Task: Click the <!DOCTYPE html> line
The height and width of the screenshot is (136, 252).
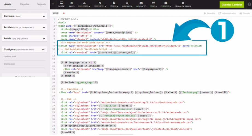Action: [x=68, y=19]
